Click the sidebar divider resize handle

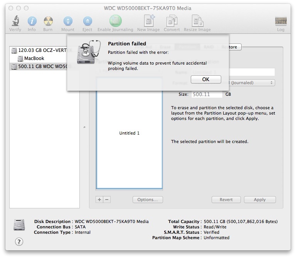pos(84,128)
